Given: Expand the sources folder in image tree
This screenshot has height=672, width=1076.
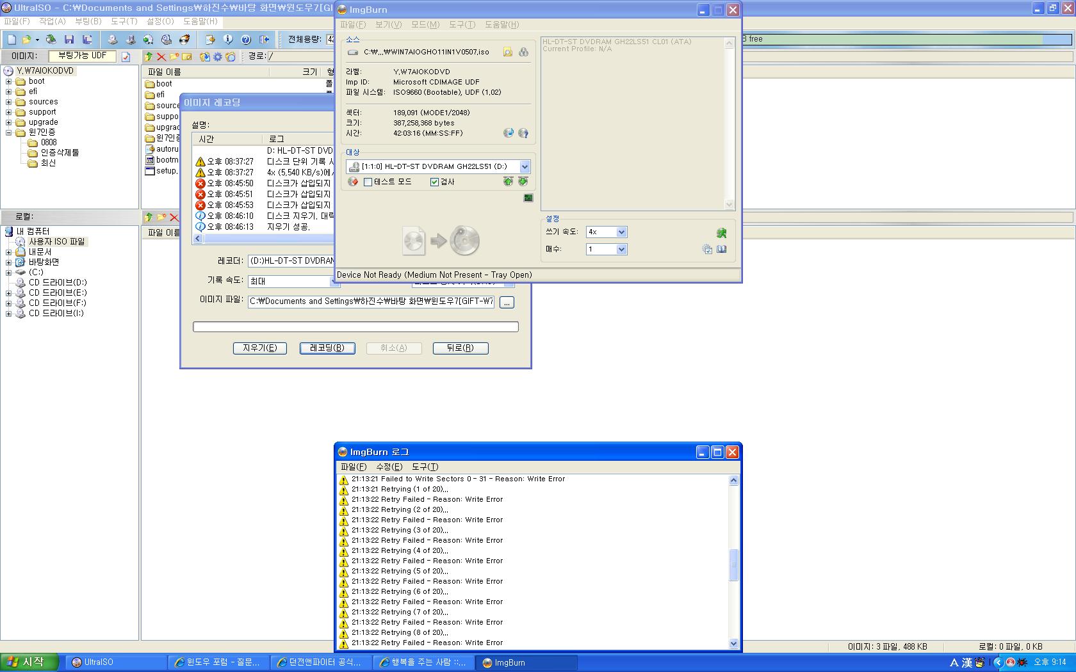Looking at the screenshot, I should click(9, 102).
